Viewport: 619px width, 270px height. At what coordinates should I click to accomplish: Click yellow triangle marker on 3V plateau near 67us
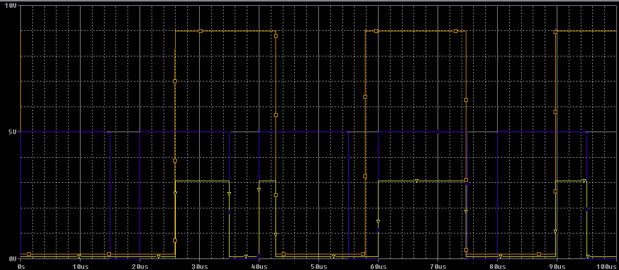[417, 181]
